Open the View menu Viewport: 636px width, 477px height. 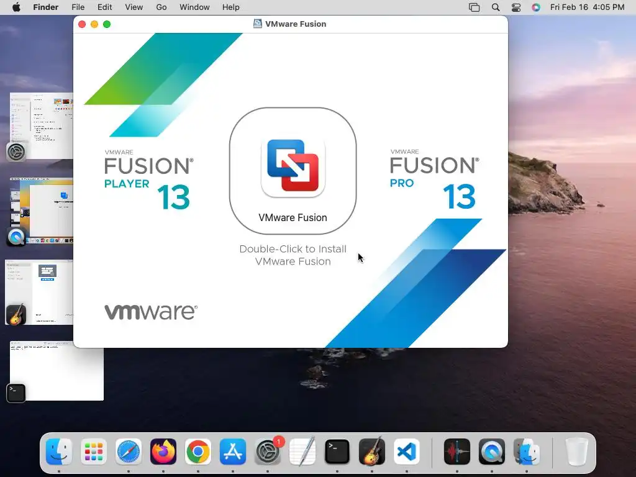coord(134,7)
